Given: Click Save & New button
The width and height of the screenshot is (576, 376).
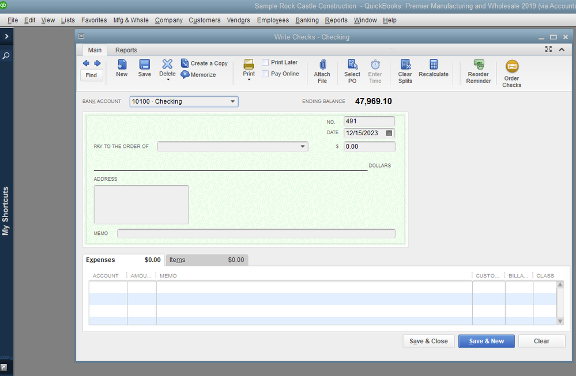Looking at the screenshot, I should [487, 341].
